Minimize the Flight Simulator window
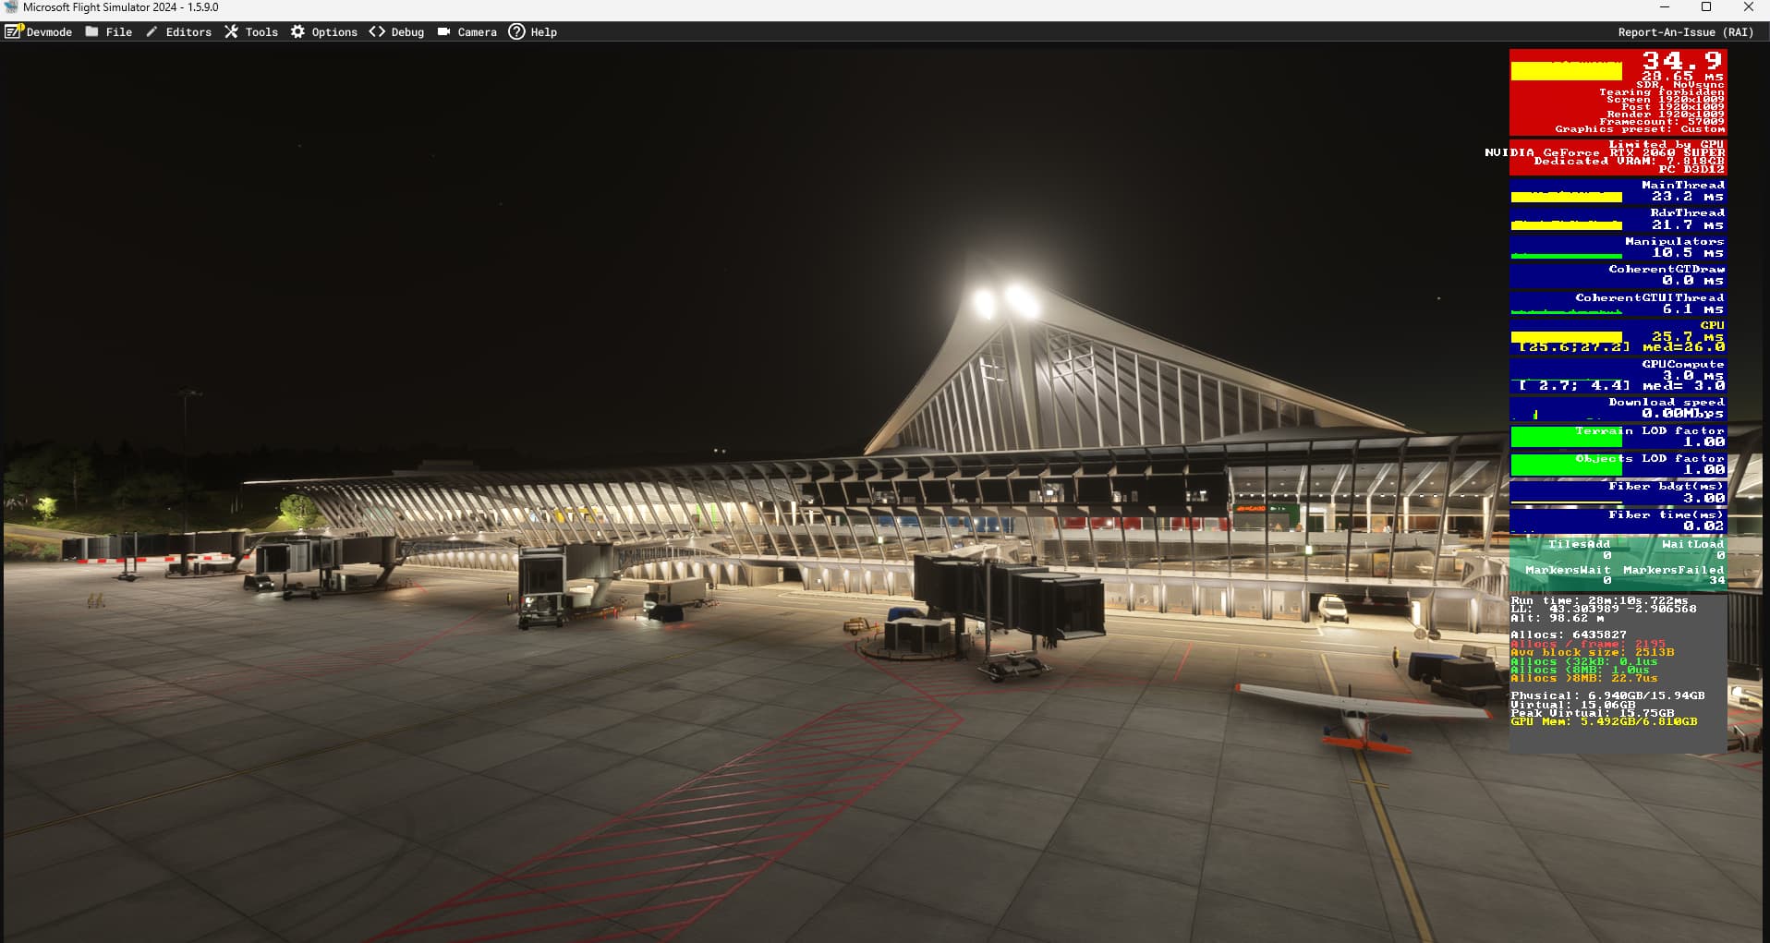The width and height of the screenshot is (1770, 943). pyautogui.click(x=1665, y=7)
